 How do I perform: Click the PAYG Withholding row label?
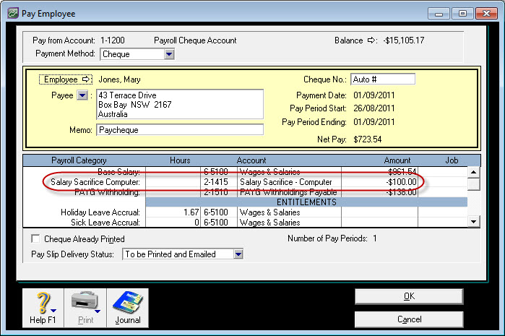click(x=107, y=192)
